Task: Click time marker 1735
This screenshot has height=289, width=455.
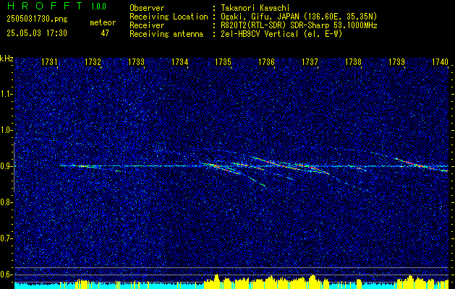Action: (223, 61)
